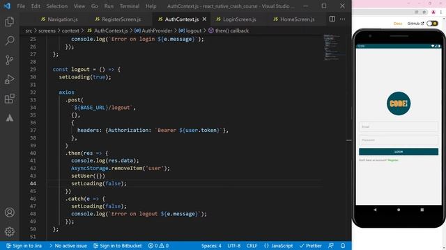The image size is (446, 250).
Task: Click line number 44 in gutter
Action: pyautogui.click(x=33, y=183)
